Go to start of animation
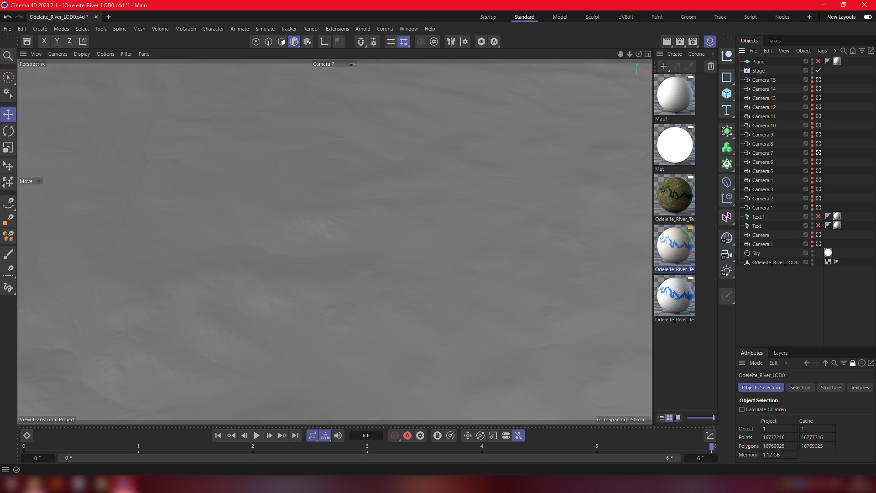876x493 pixels. 218,435
